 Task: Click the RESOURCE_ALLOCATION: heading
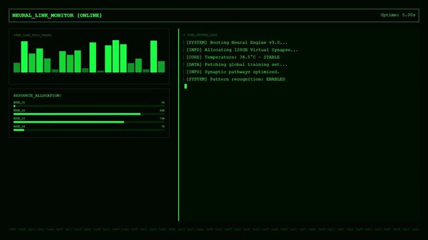coord(37,95)
